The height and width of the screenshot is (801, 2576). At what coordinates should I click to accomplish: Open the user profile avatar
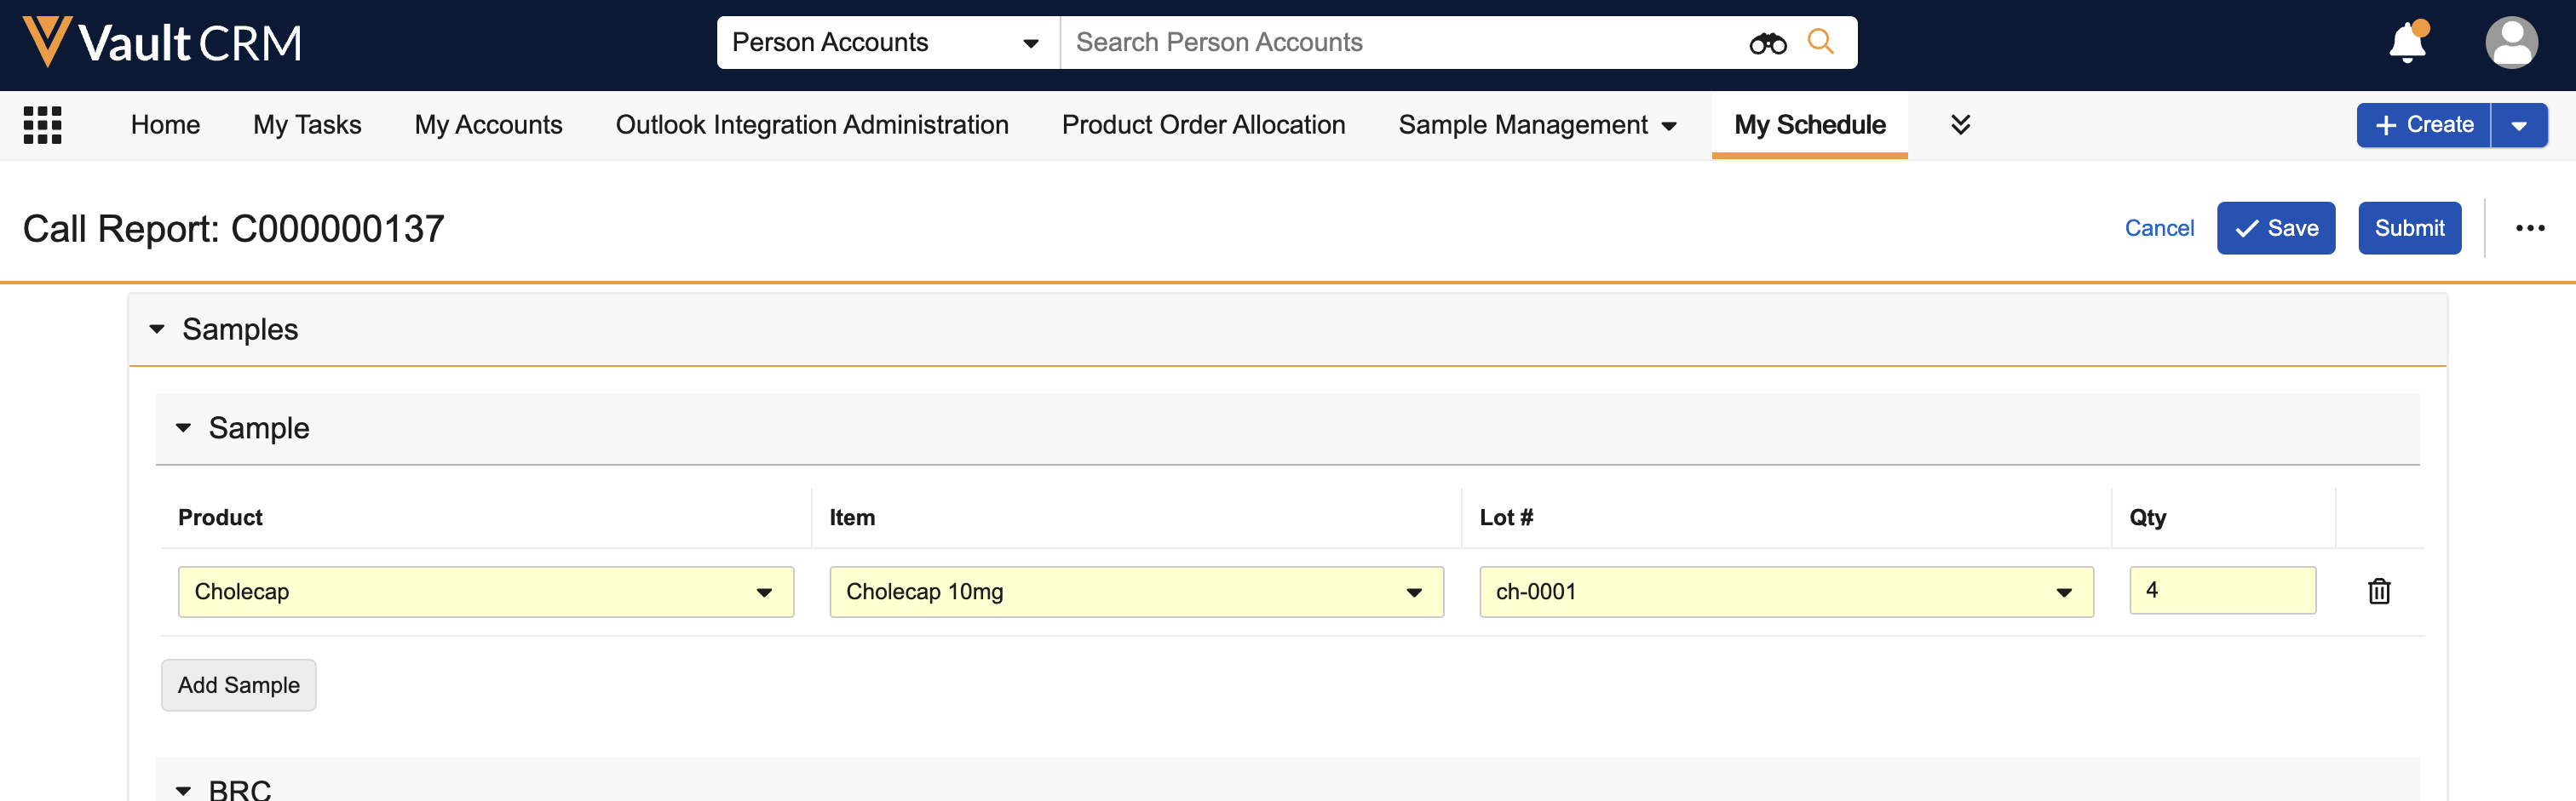pos(2511,43)
